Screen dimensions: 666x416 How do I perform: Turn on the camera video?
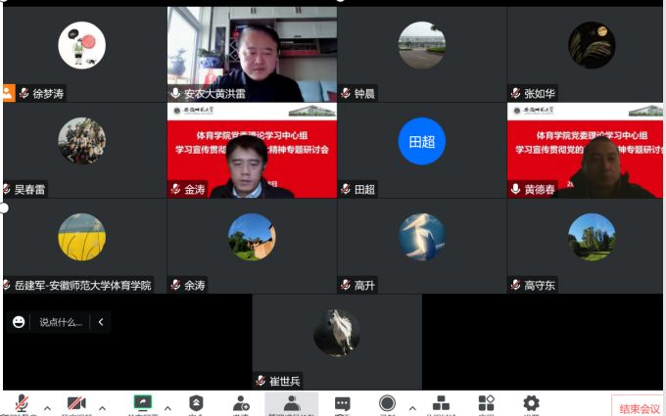(76, 404)
